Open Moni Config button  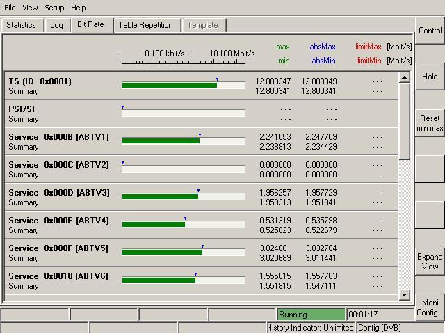point(430,308)
